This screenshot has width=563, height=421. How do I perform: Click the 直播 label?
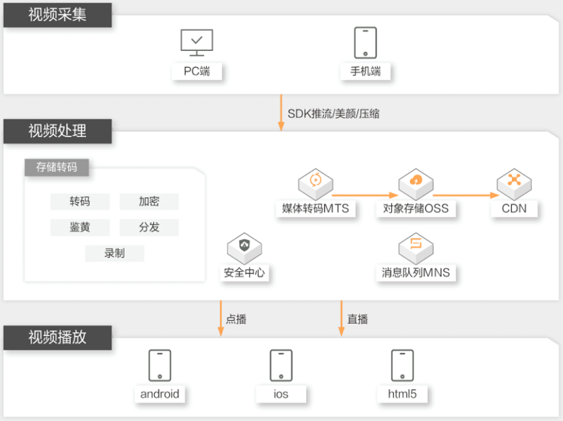pos(358,319)
